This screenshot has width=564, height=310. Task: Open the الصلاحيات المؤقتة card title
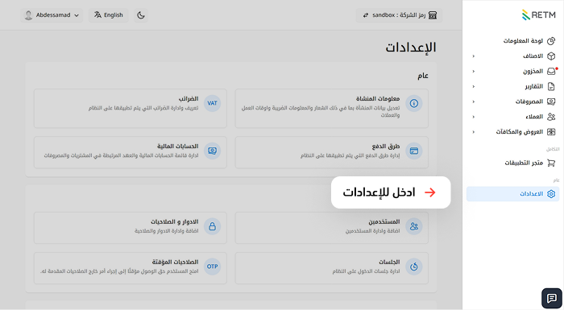(175, 262)
